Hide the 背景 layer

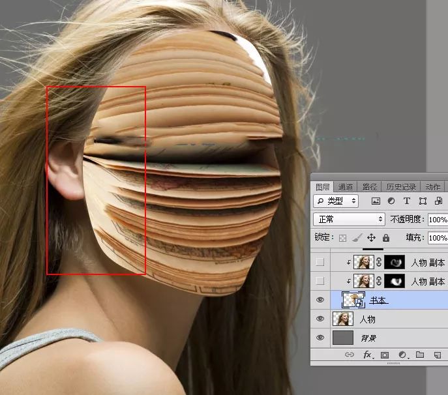[x=320, y=338]
